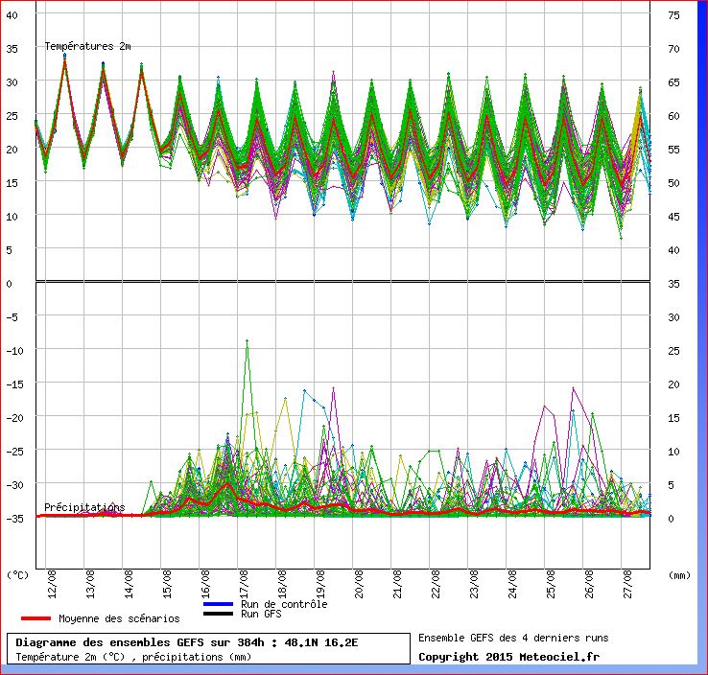Click the 40 value on temperature axis
Viewport: 708px width, 675px height.
pyautogui.click(x=12, y=15)
